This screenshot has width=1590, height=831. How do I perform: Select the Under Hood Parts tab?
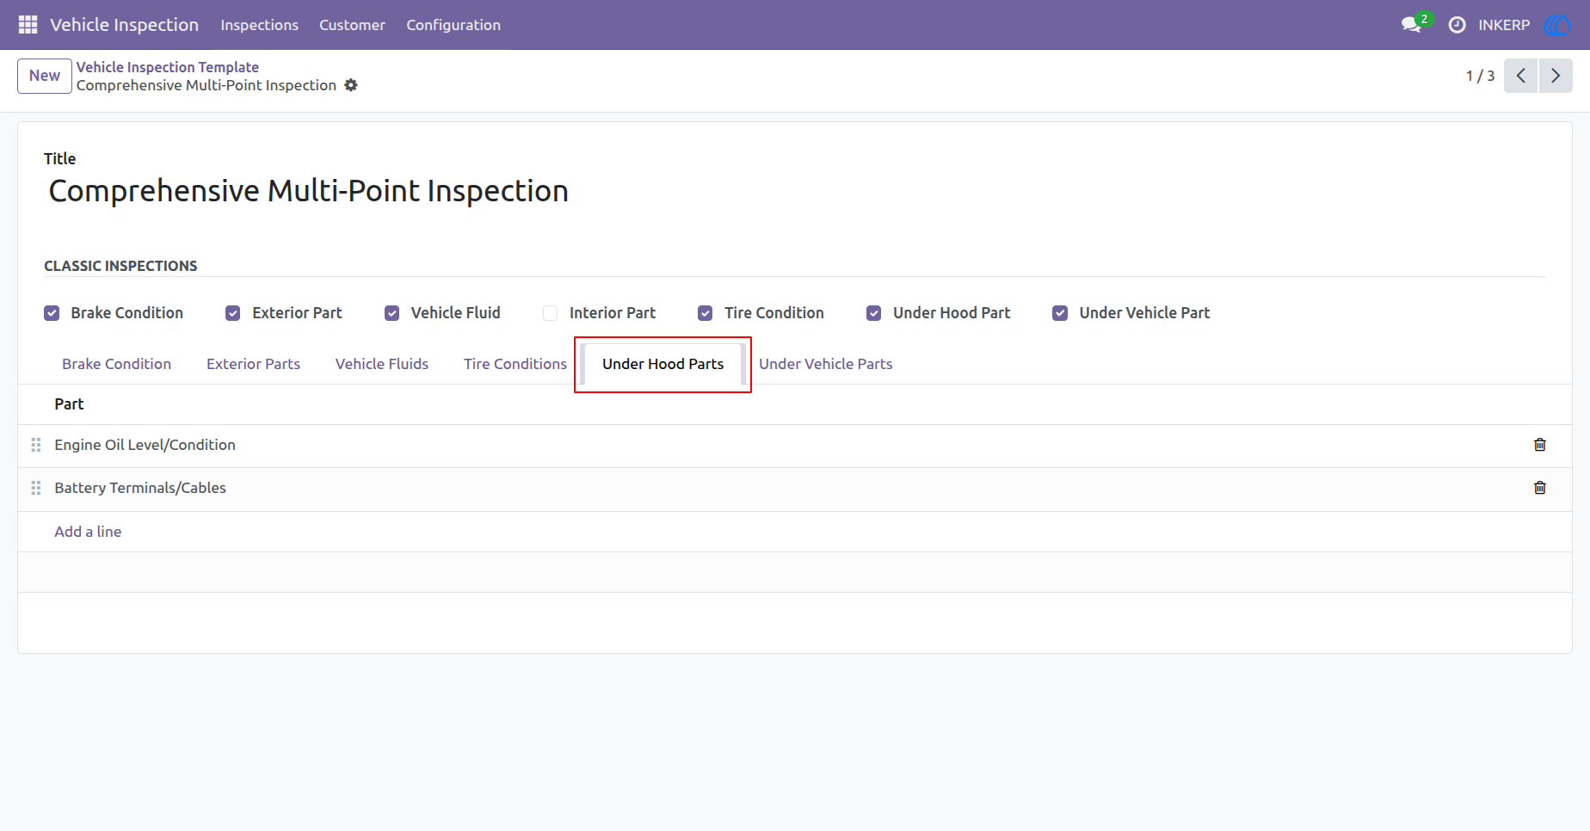662,364
